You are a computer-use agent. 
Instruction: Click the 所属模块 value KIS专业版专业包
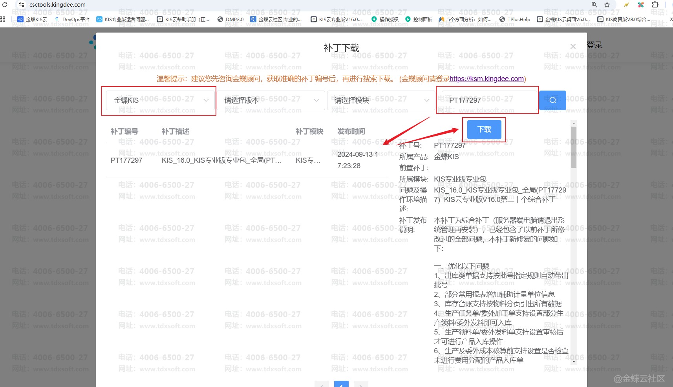[x=460, y=179]
